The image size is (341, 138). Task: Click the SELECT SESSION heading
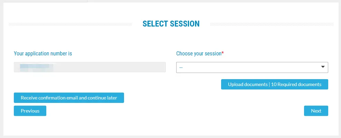click(x=171, y=24)
